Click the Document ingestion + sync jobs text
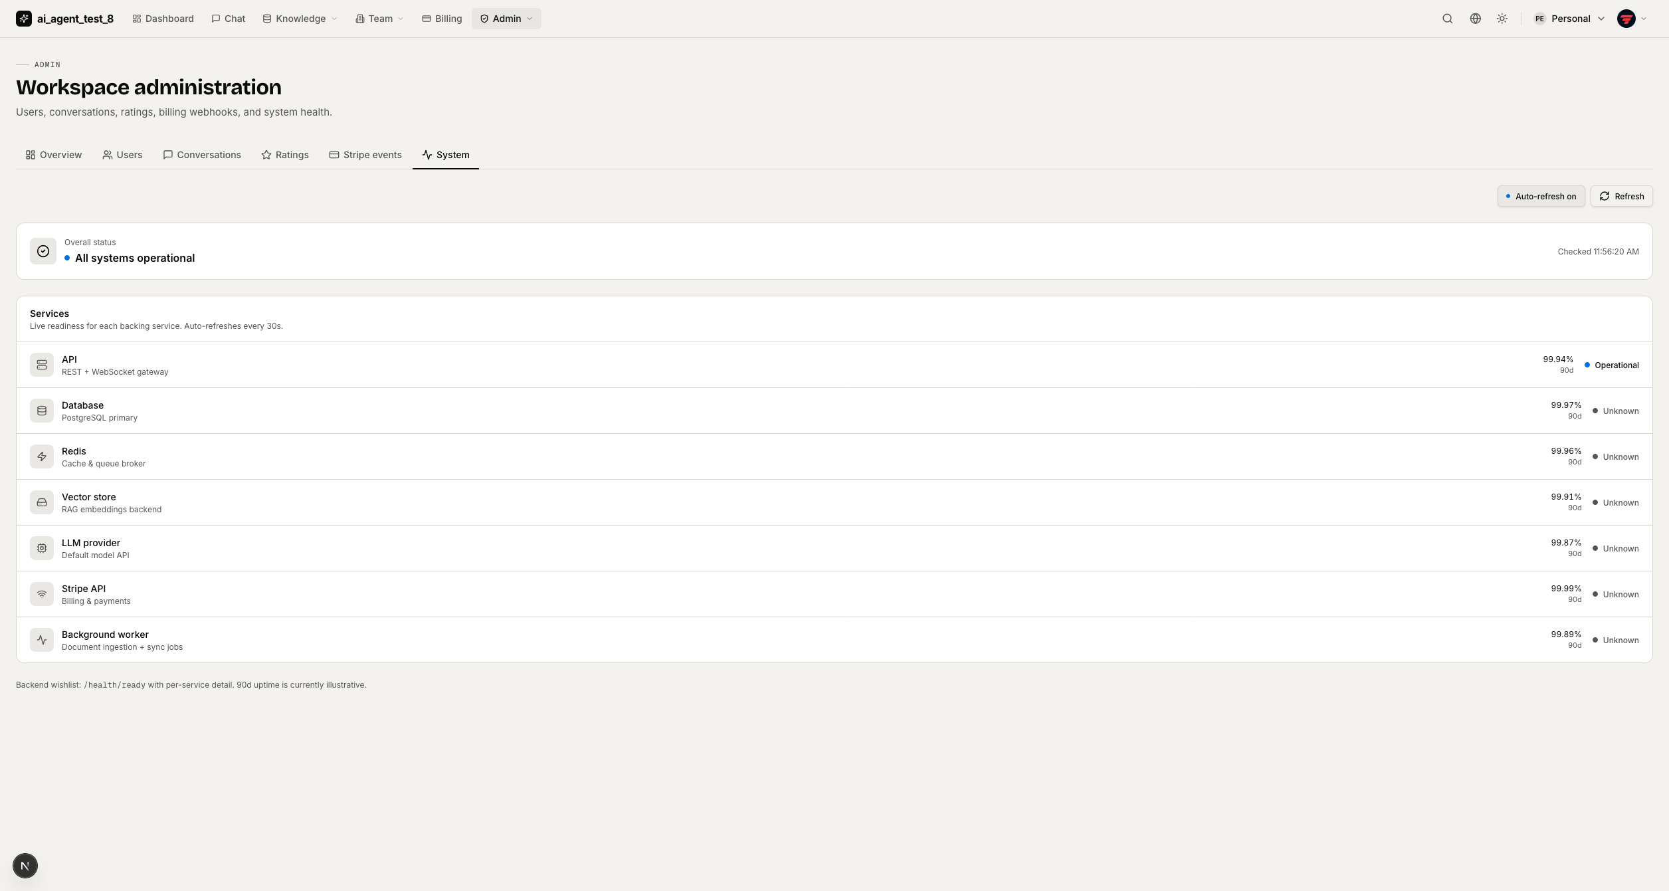The image size is (1669, 891). (122, 647)
